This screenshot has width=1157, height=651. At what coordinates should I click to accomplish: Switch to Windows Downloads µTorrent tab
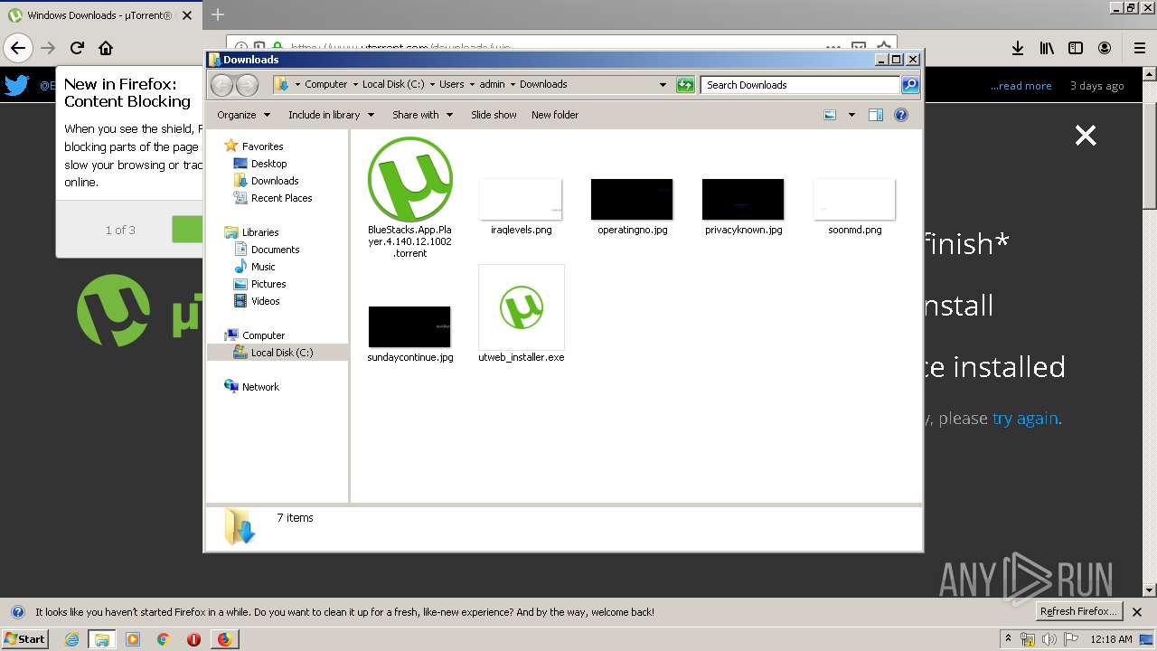[101, 15]
